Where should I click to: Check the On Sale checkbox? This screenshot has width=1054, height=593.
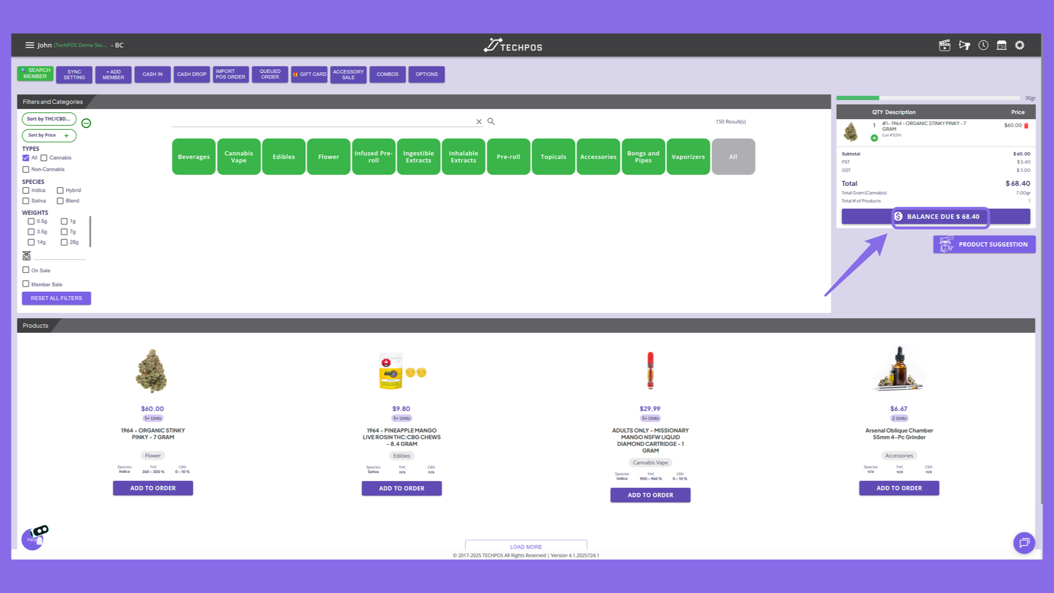click(26, 270)
